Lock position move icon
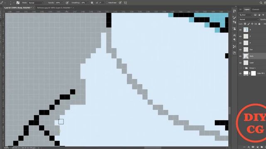266x149 pixels. [x=252, y=24]
